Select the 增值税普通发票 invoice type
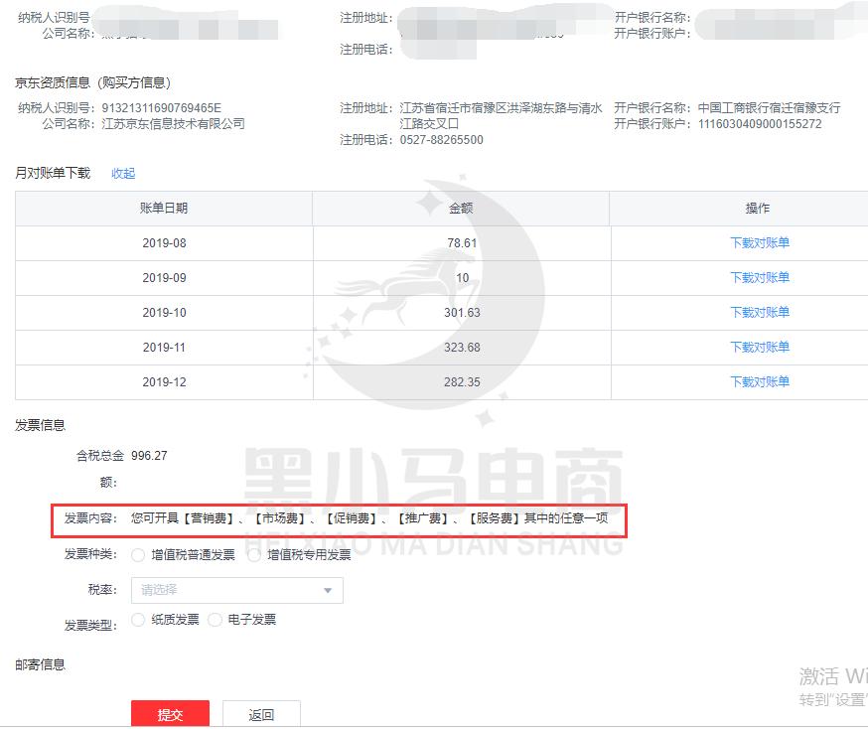Viewport: 868px width, 729px height. (139, 554)
